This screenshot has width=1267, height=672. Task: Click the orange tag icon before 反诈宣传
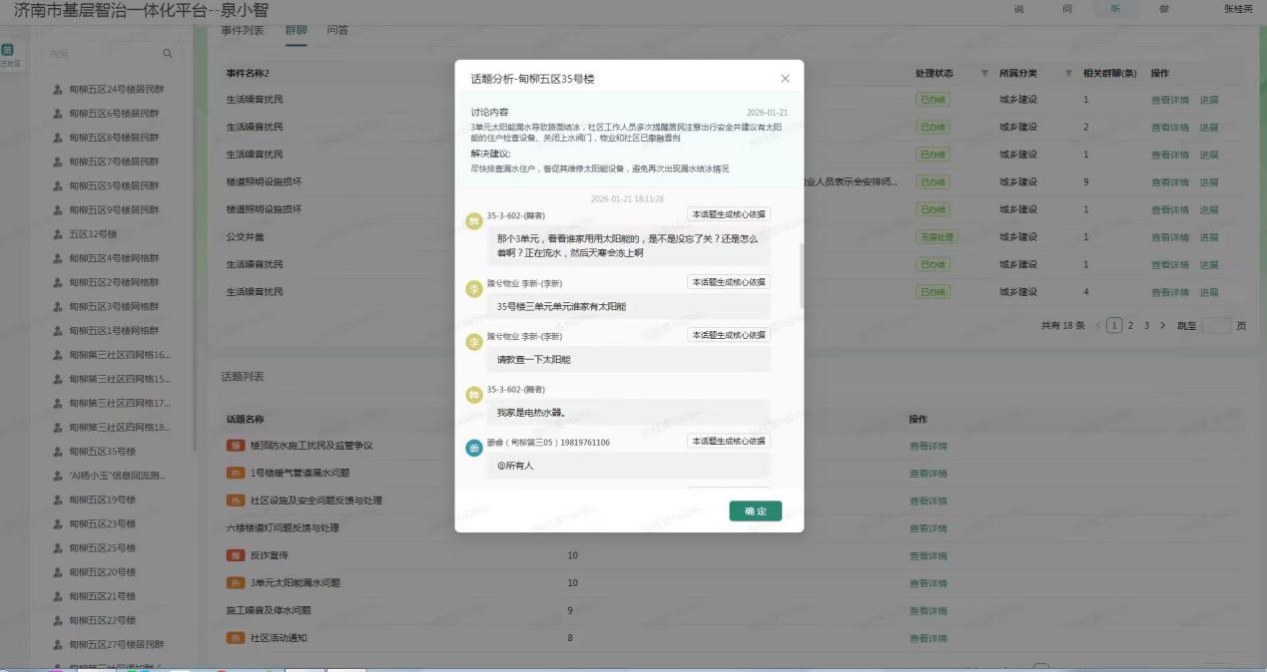click(x=236, y=555)
